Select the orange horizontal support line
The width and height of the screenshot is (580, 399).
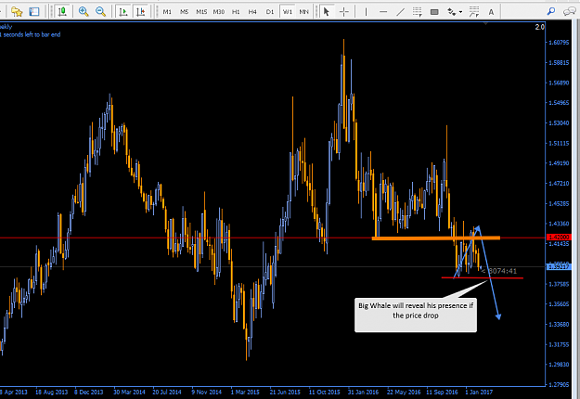click(436, 238)
